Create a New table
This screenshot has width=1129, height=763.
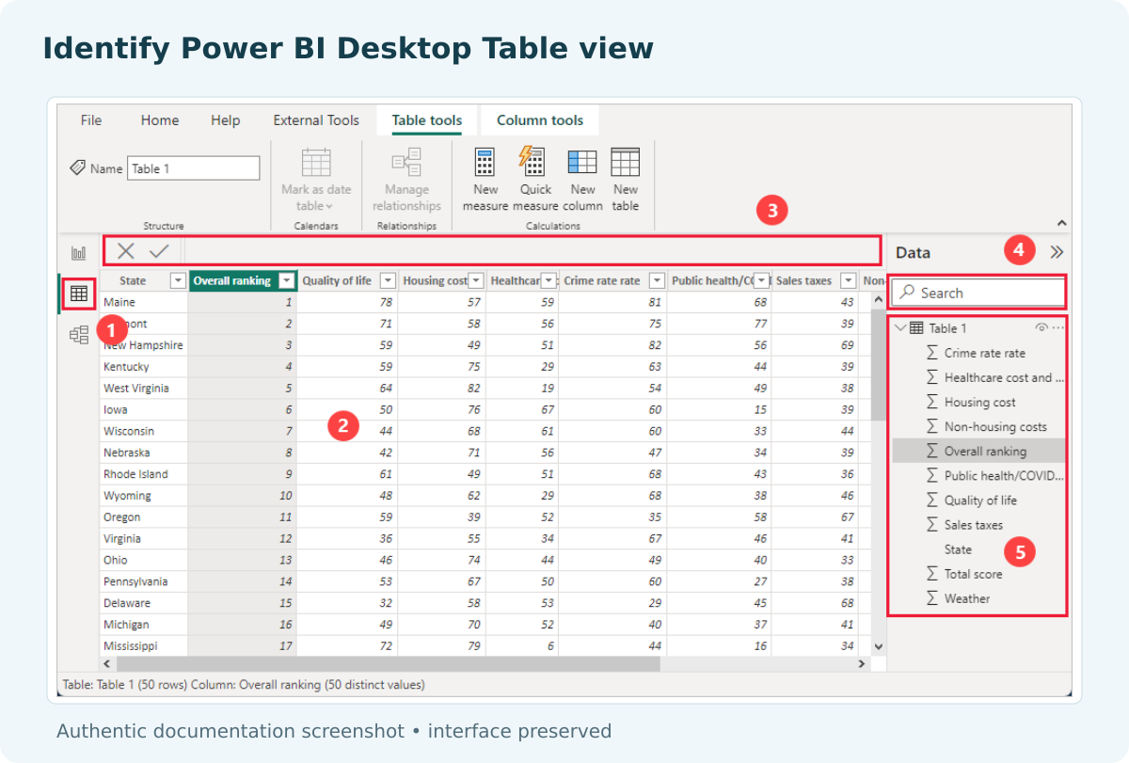tap(626, 180)
